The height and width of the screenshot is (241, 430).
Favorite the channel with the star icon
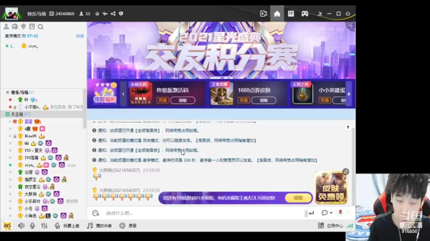(x=97, y=14)
